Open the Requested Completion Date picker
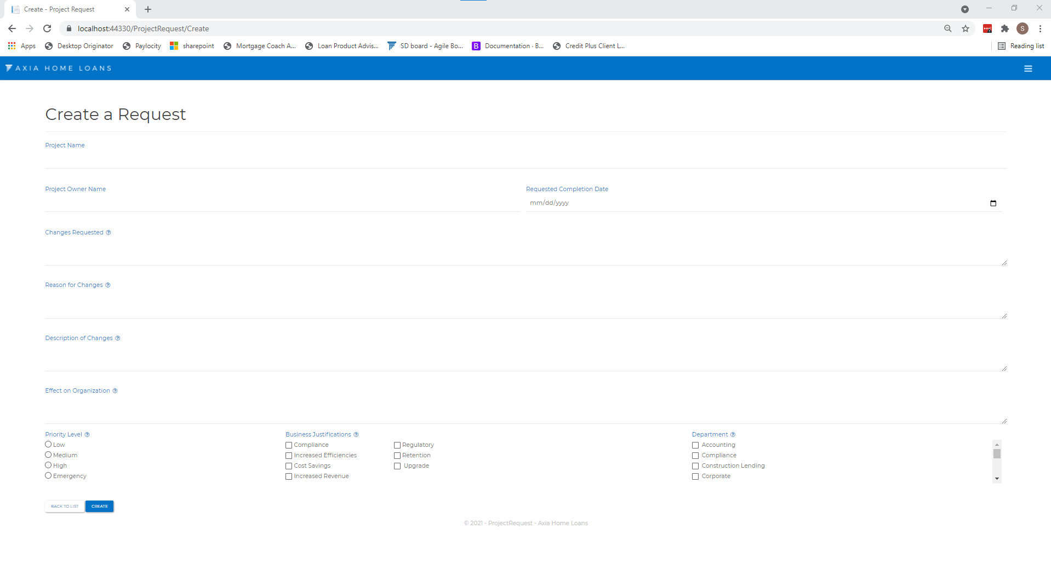 click(993, 203)
